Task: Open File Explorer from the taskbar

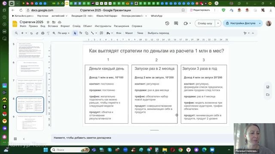Action: tap(165, 150)
